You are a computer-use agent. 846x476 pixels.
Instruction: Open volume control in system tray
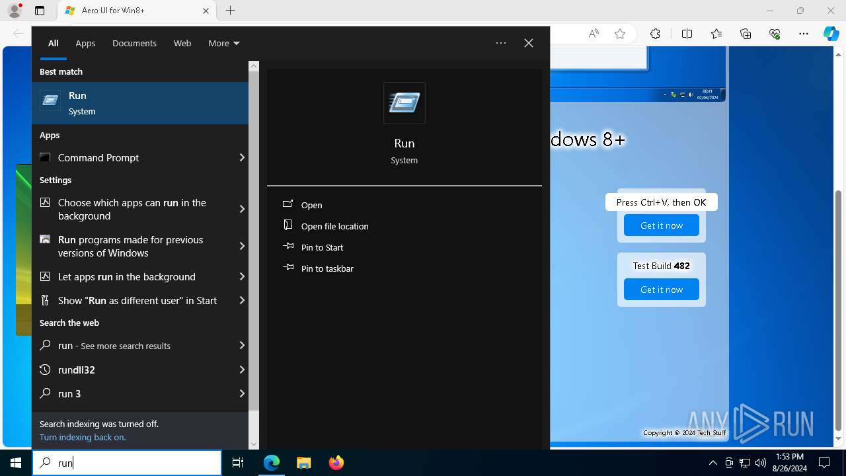point(760,463)
